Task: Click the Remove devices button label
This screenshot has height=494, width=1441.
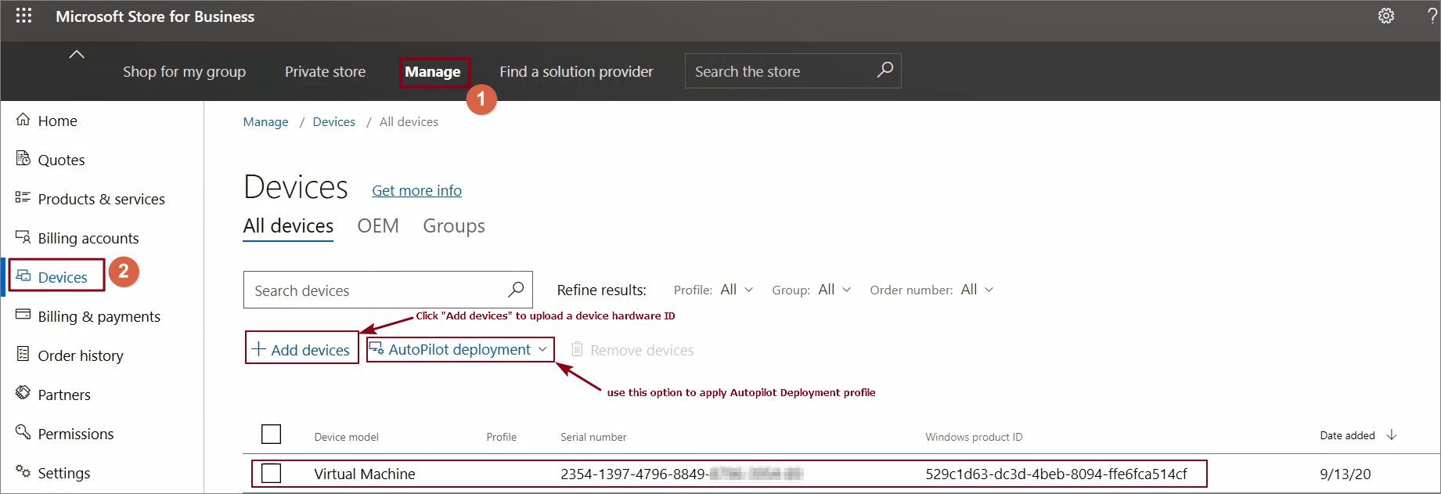Action: pyautogui.click(x=642, y=350)
